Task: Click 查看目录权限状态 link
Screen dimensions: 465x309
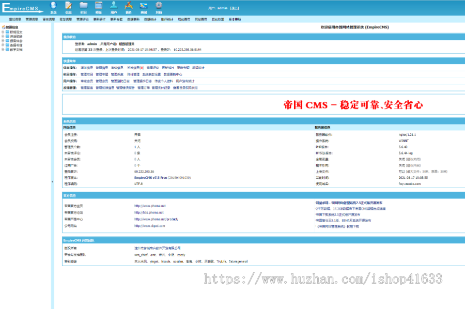Action: (x=185, y=88)
